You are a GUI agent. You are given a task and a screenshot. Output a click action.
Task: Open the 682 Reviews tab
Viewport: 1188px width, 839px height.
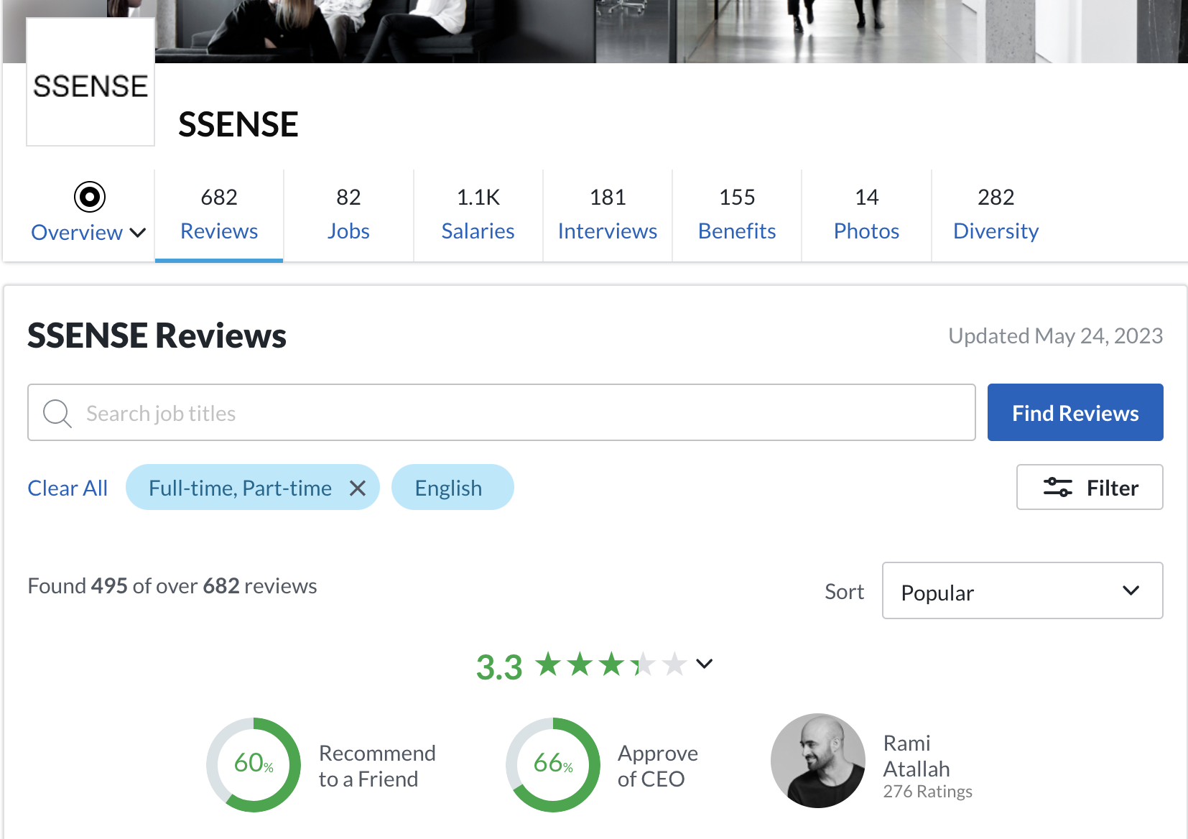point(219,214)
